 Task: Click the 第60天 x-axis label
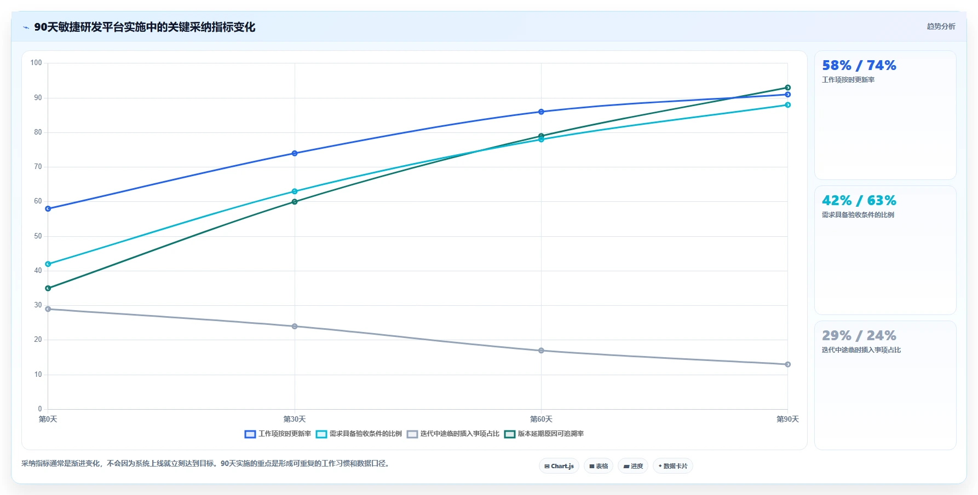point(541,420)
